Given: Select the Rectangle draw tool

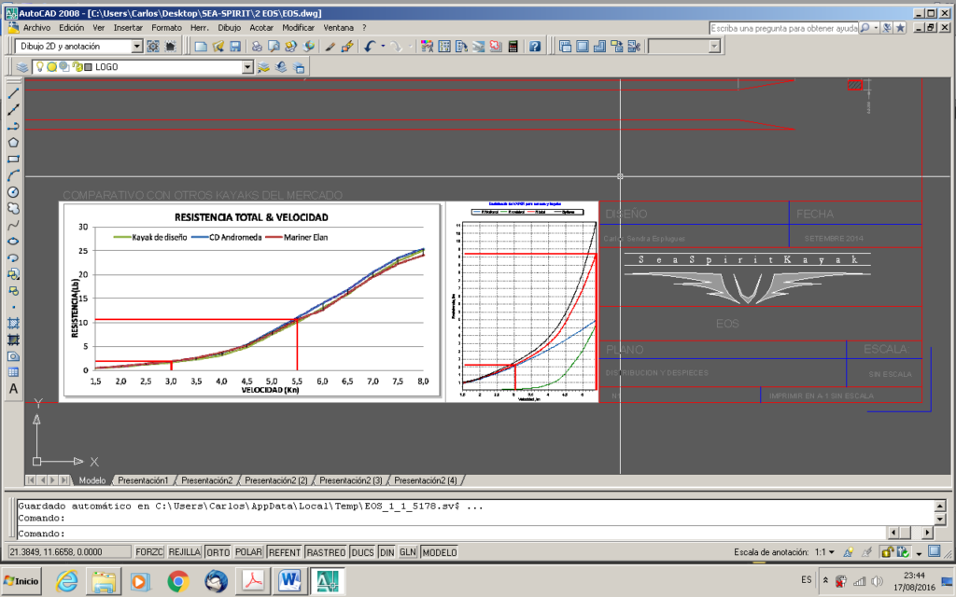Looking at the screenshot, I should 14,159.
